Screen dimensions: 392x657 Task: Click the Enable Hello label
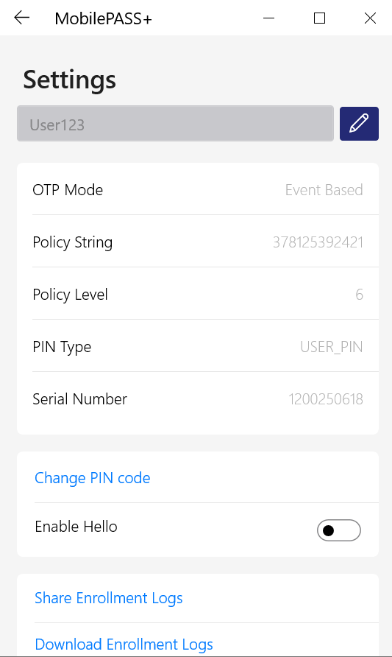(x=76, y=527)
